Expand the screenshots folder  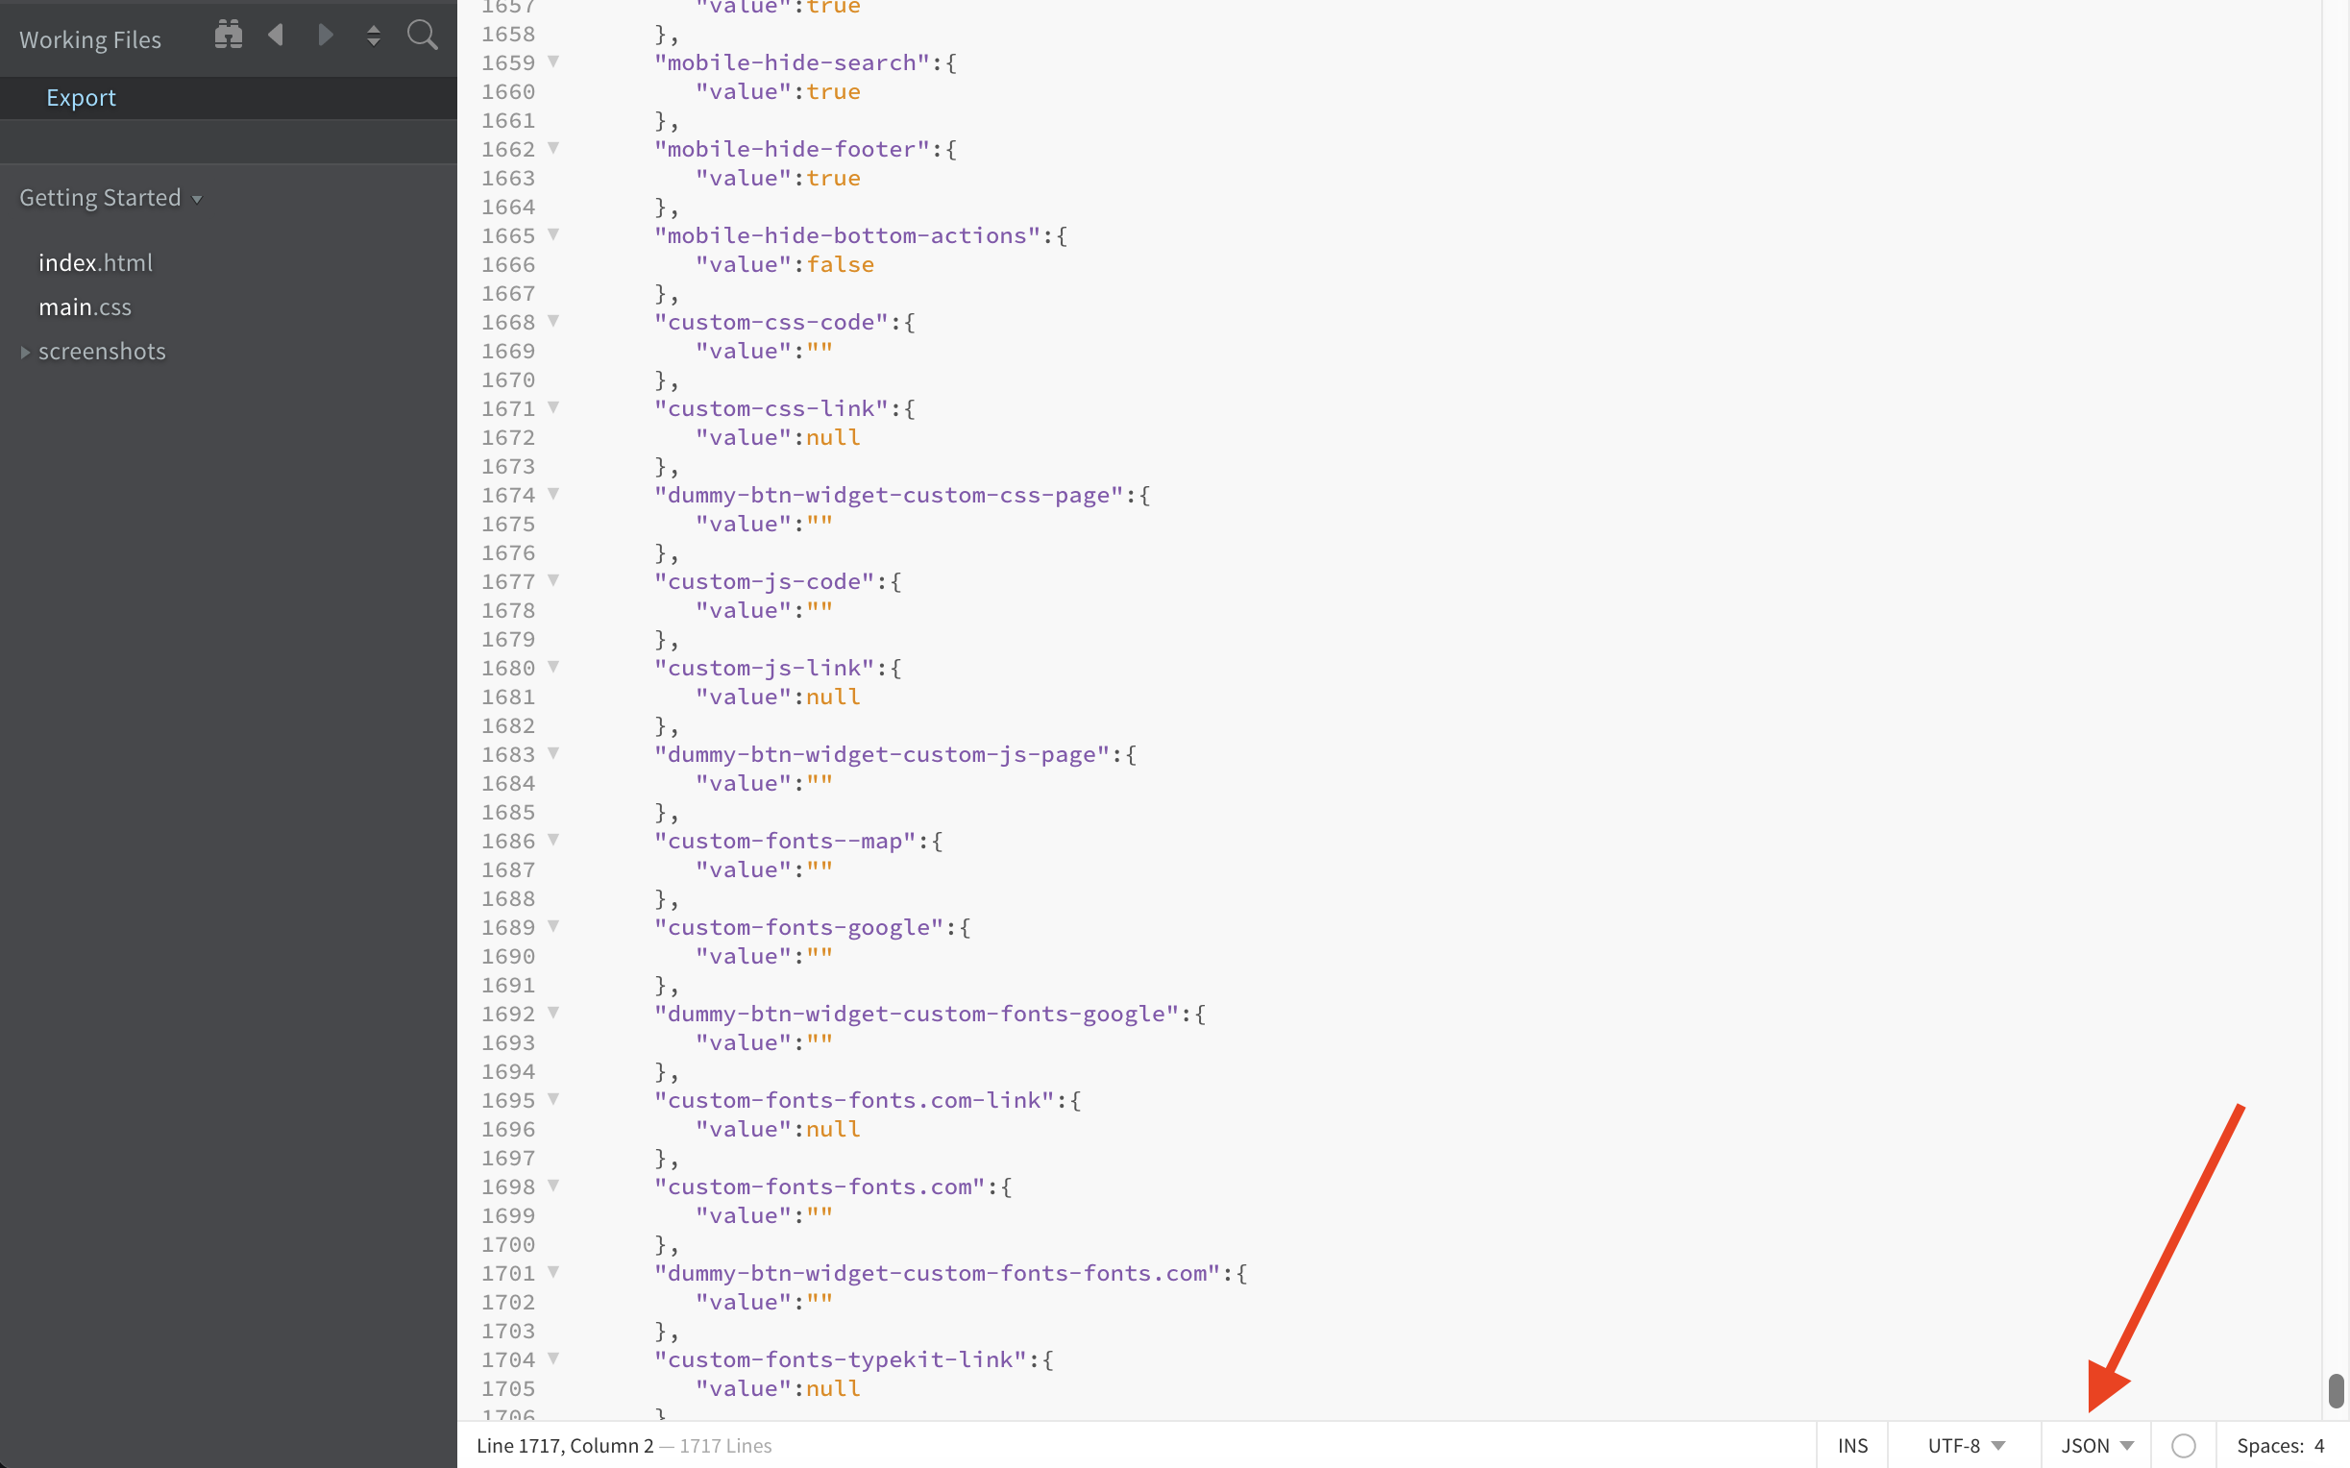pos(102,352)
